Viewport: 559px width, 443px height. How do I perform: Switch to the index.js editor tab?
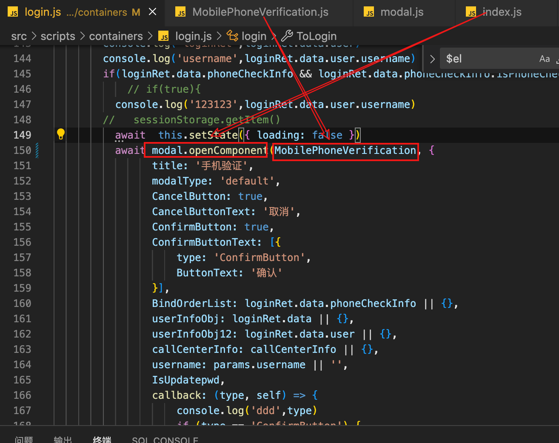[x=502, y=12]
